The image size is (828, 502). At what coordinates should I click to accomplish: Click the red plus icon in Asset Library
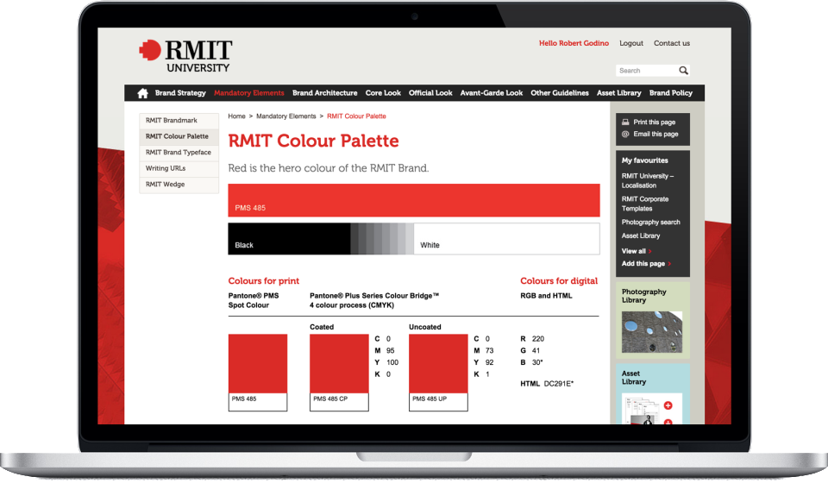point(668,405)
